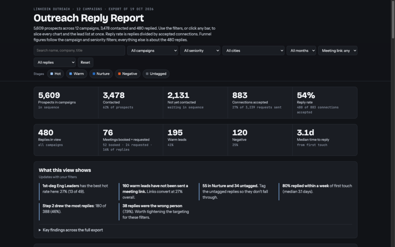Viewport: 395px width, 247px height.
Task: Click the page vertical scrollbar thumb
Action: tap(393, 19)
